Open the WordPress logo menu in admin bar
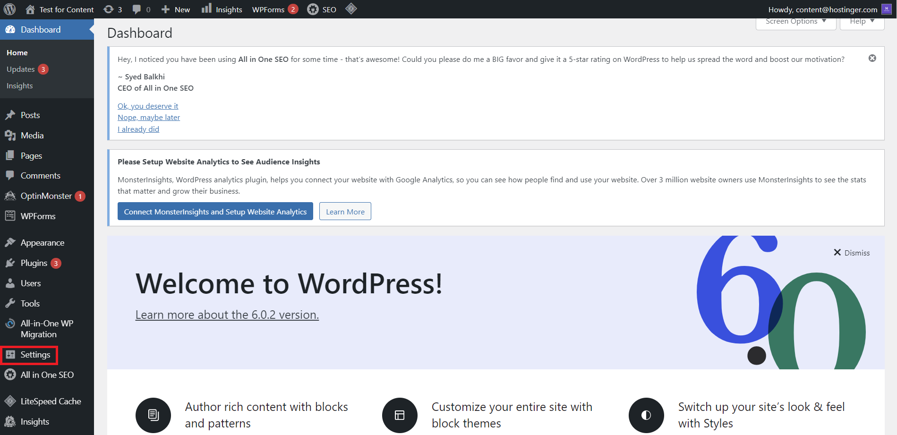This screenshot has height=435, width=897. [x=9, y=9]
